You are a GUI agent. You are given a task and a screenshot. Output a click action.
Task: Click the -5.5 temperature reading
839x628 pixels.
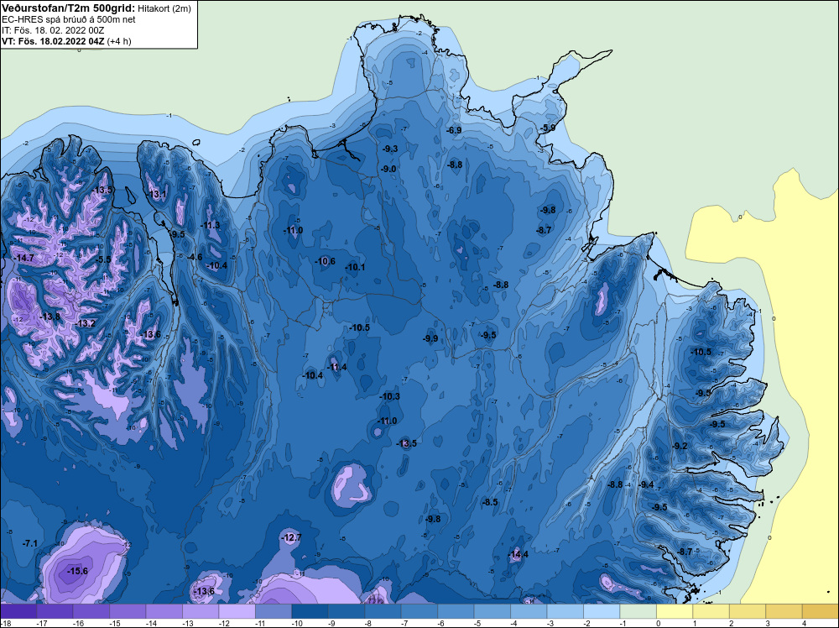coord(103,259)
